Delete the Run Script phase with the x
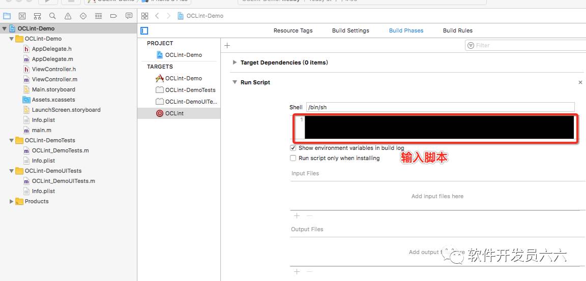 point(580,82)
